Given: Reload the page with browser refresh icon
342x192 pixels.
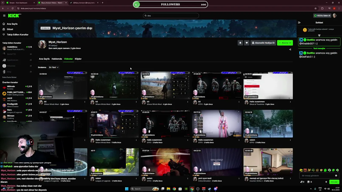Looking at the screenshot, I should pyautogui.click(x=13, y=8).
